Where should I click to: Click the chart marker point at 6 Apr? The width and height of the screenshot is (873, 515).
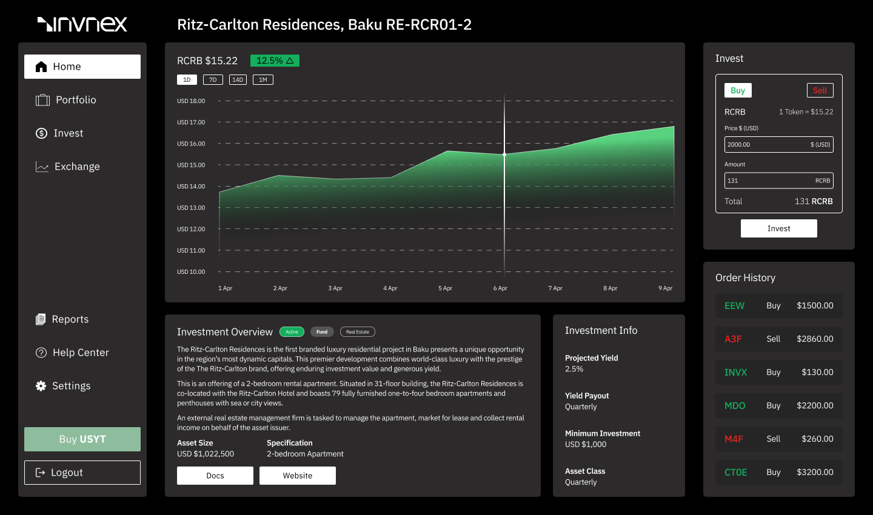(504, 154)
